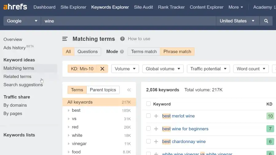Open the Traffic potential filter dropdown
276x155 pixels.
(208, 69)
